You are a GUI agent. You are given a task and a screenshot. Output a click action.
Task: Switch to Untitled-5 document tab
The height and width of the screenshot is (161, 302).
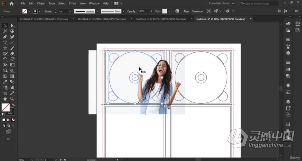pyautogui.click(x=161, y=19)
